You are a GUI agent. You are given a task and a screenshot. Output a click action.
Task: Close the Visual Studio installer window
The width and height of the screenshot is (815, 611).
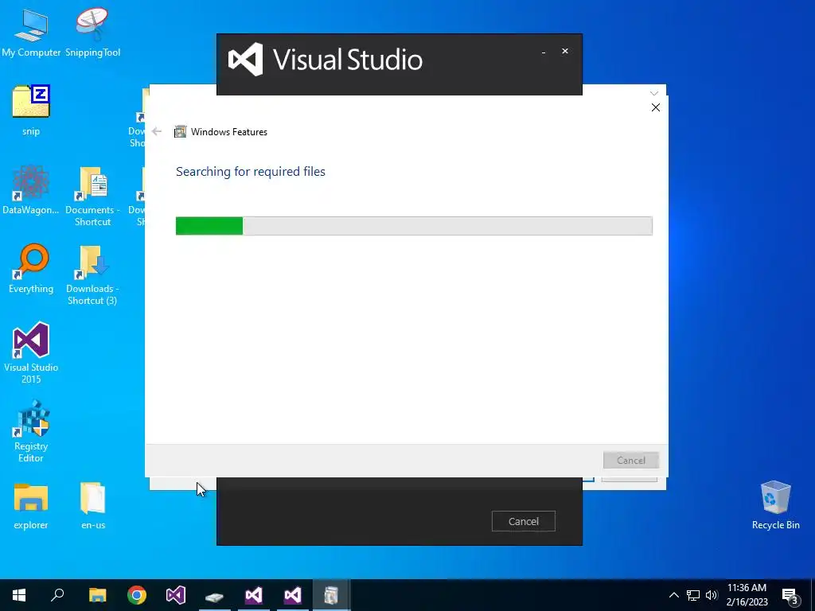[565, 51]
